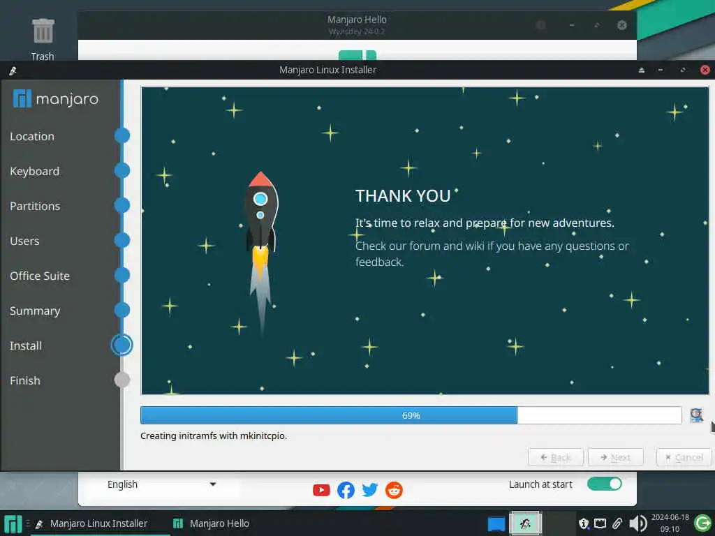This screenshot has height=536, width=715.
Task: Open the Facebook link in Manjaro Hello
Action: pos(346,490)
